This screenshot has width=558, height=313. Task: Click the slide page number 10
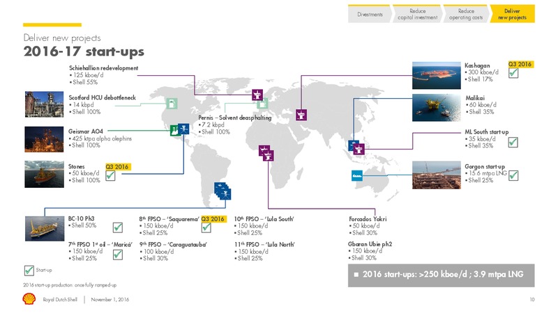point(532,300)
